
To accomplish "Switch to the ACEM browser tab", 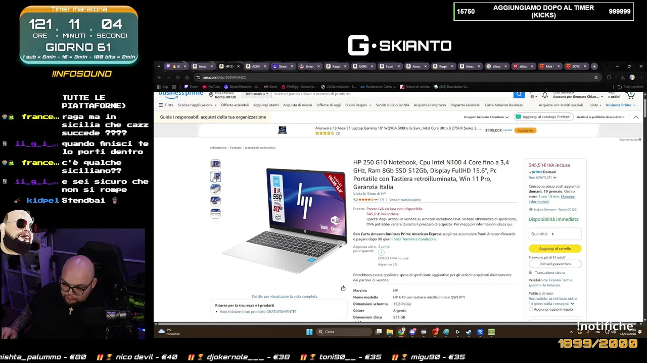I will tap(255, 66).
